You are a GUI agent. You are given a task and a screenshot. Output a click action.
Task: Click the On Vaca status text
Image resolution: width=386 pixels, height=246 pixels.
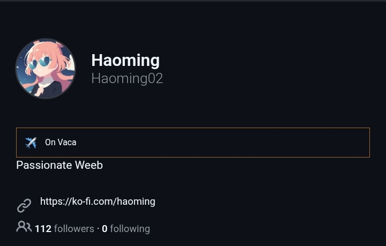(61, 143)
